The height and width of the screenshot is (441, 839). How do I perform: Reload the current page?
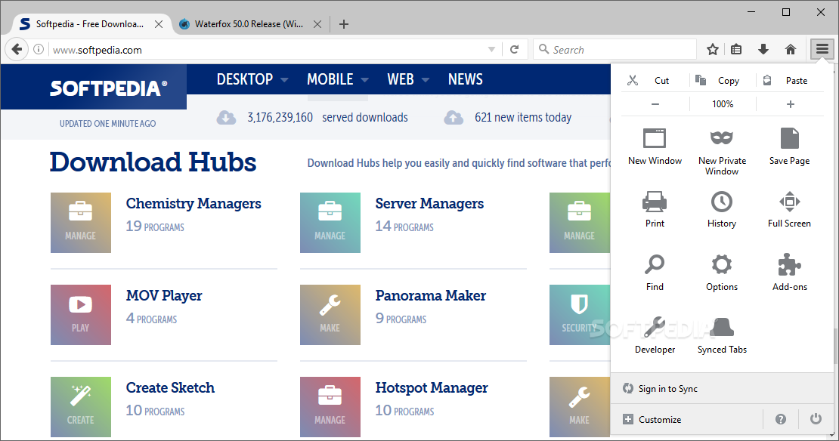(514, 50)
